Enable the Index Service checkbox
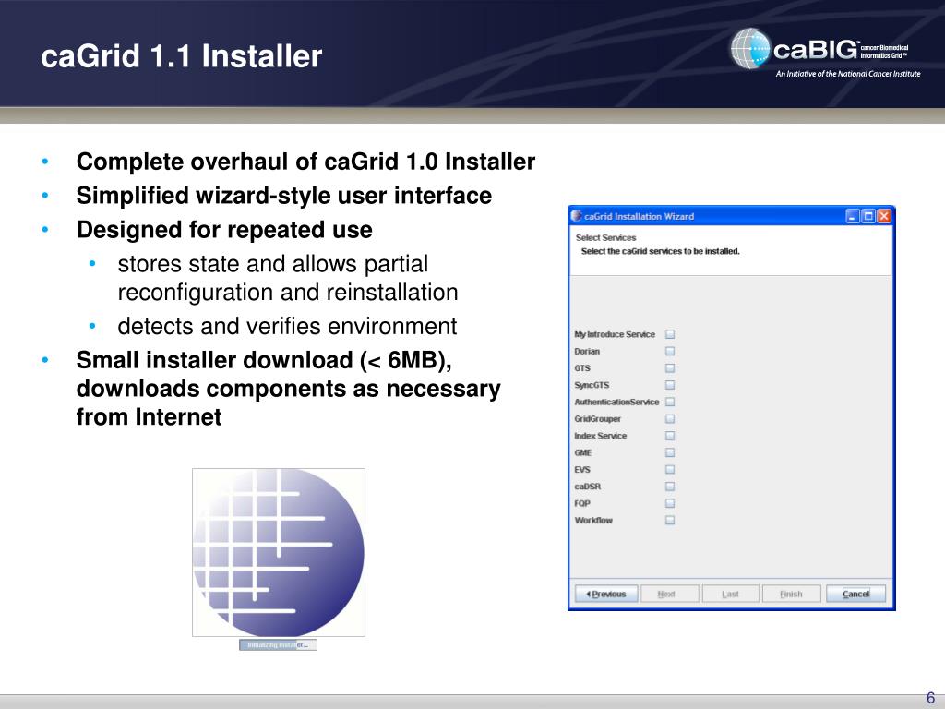Image resolution: width=945 pixels, height=709 pixels. [670, 436]
